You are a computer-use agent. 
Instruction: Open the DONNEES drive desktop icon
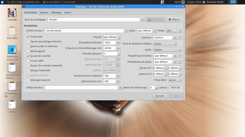click(x=12, y=31)
